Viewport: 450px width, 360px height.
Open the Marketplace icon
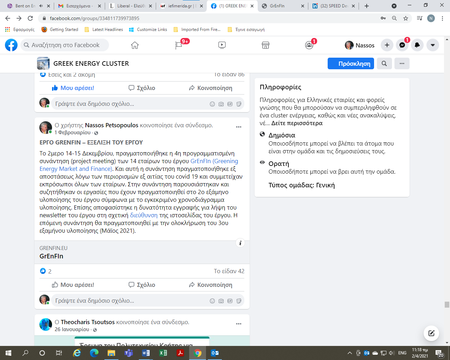coord(265,45)
